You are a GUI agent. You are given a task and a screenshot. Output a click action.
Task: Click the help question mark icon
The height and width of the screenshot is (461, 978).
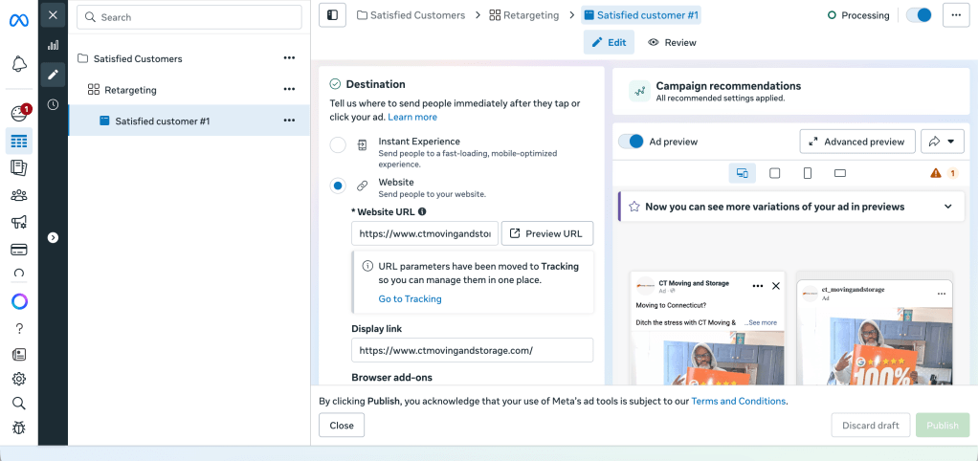[18, 328]
